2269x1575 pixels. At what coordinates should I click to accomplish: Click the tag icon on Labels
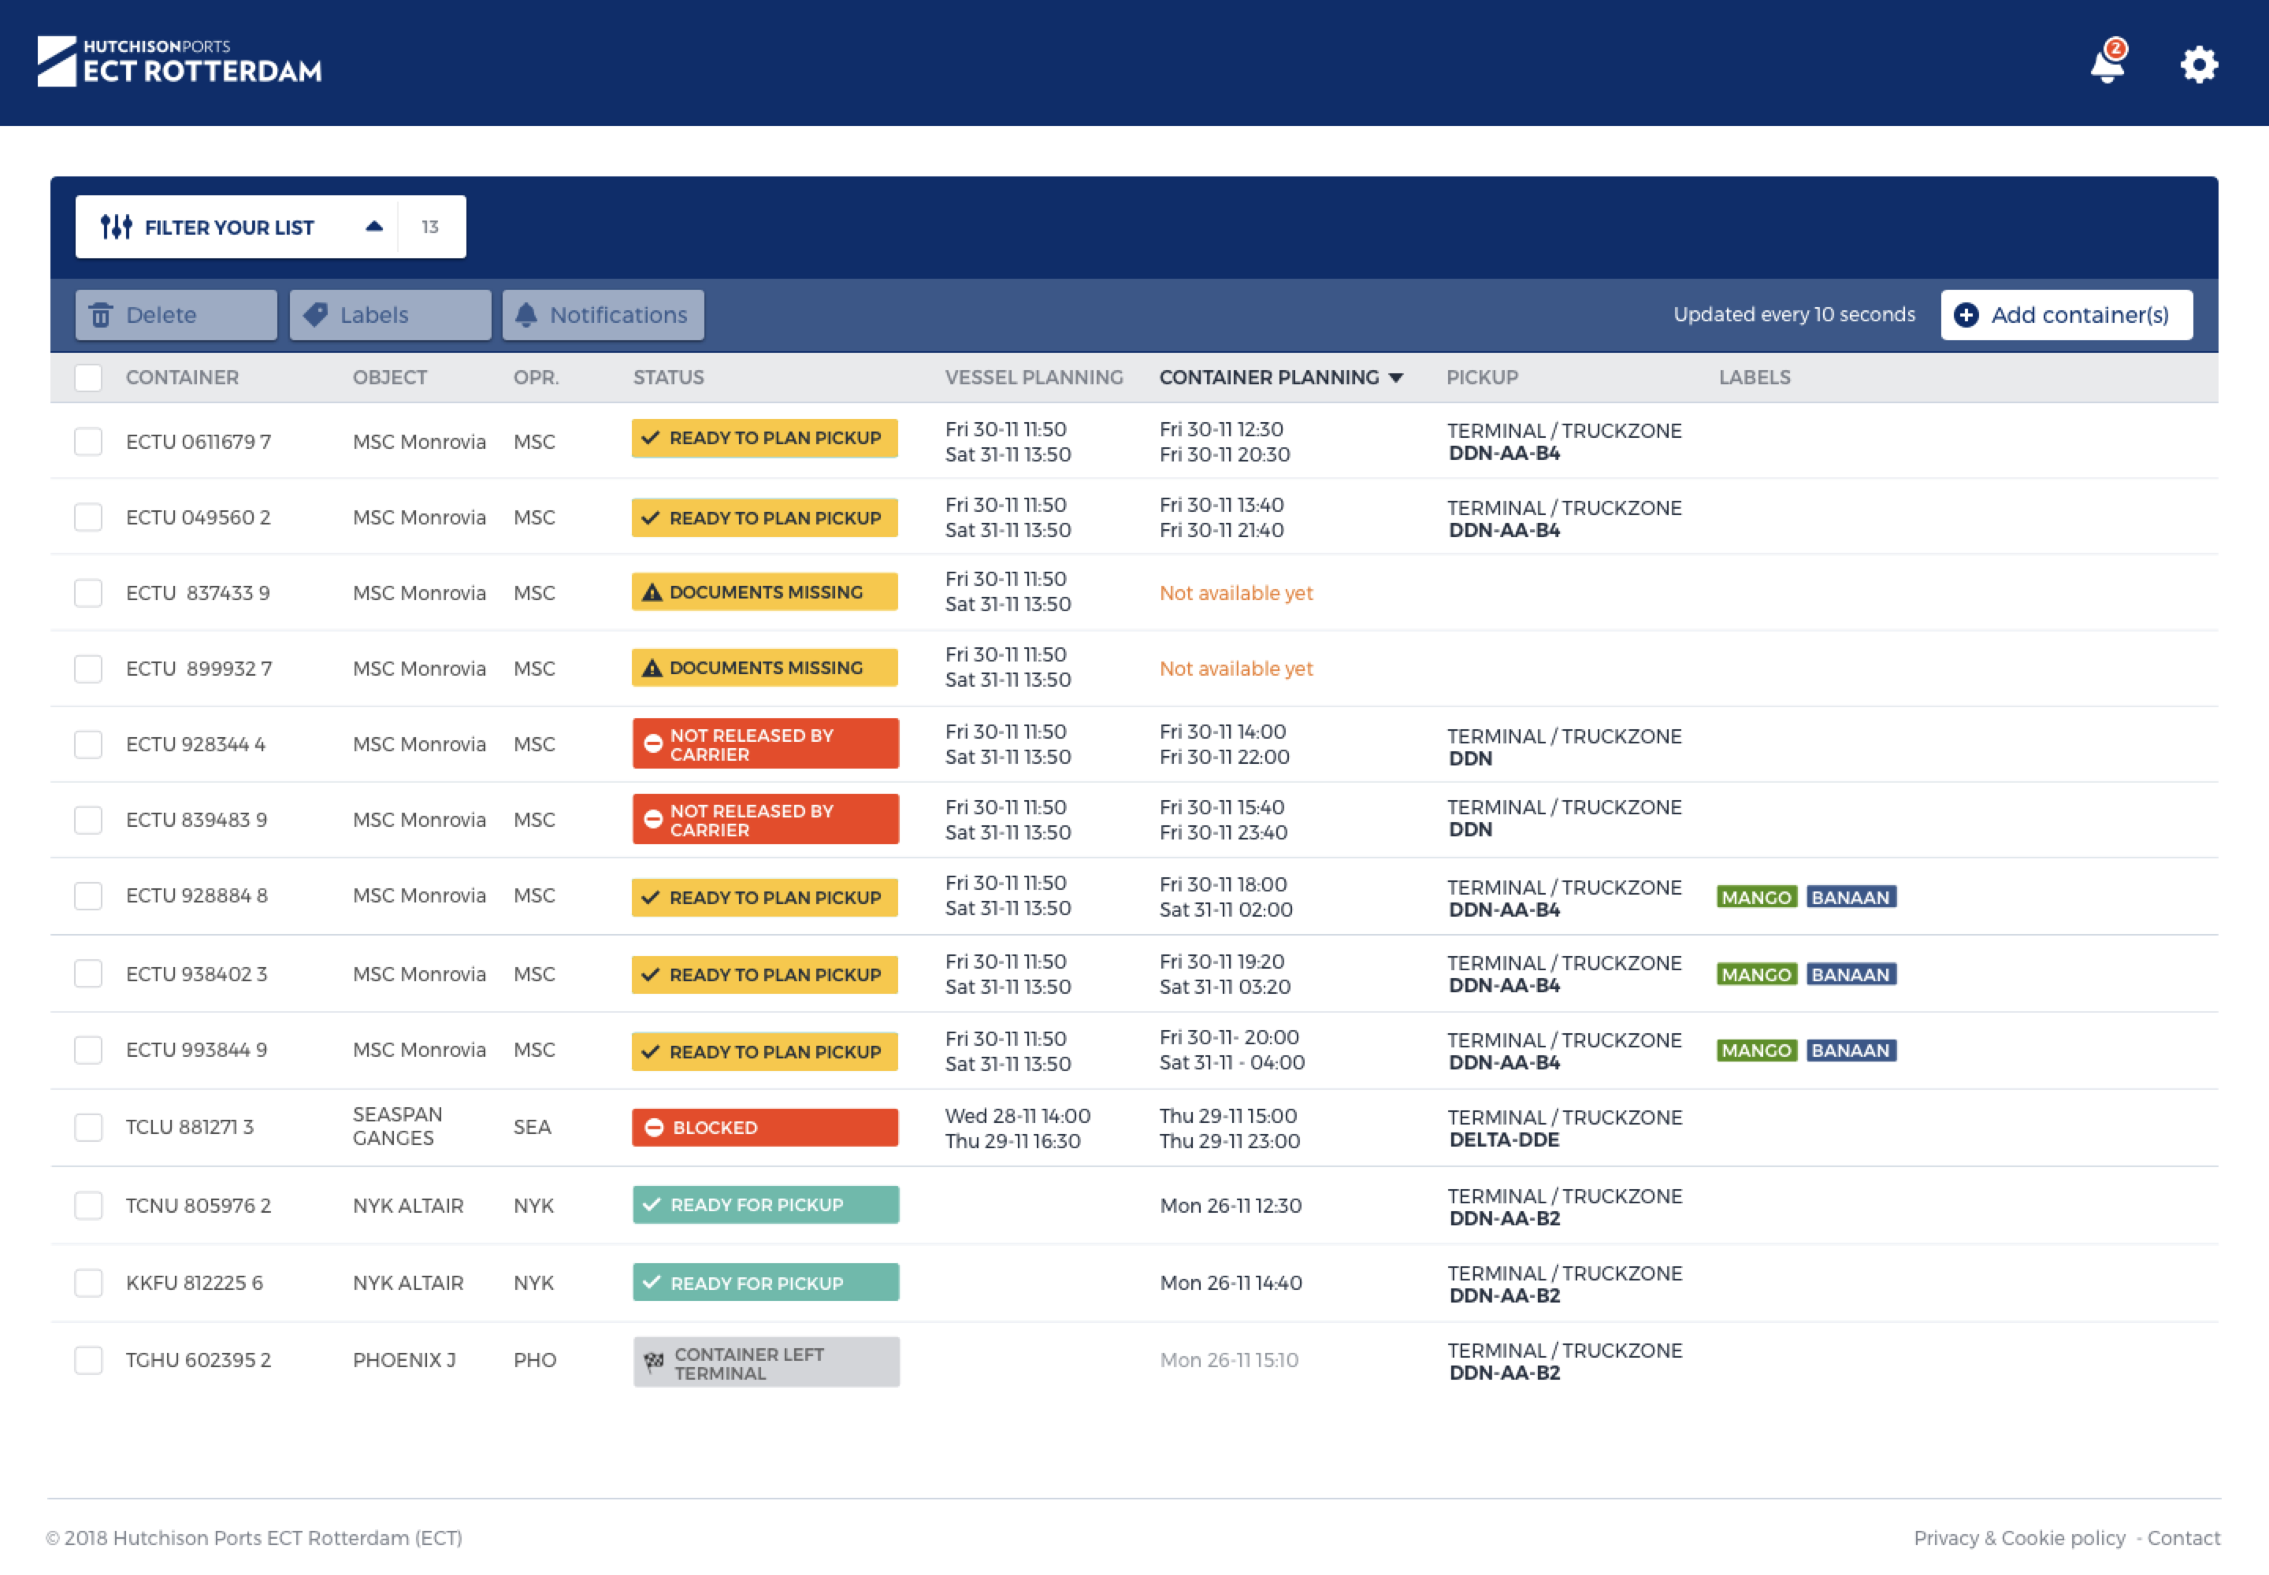coord(315,315)
